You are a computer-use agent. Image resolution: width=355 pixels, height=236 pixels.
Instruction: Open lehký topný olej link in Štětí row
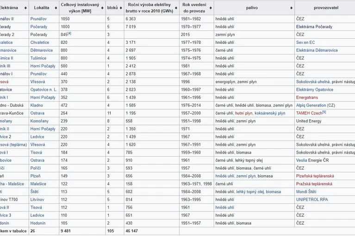(250, 192)
